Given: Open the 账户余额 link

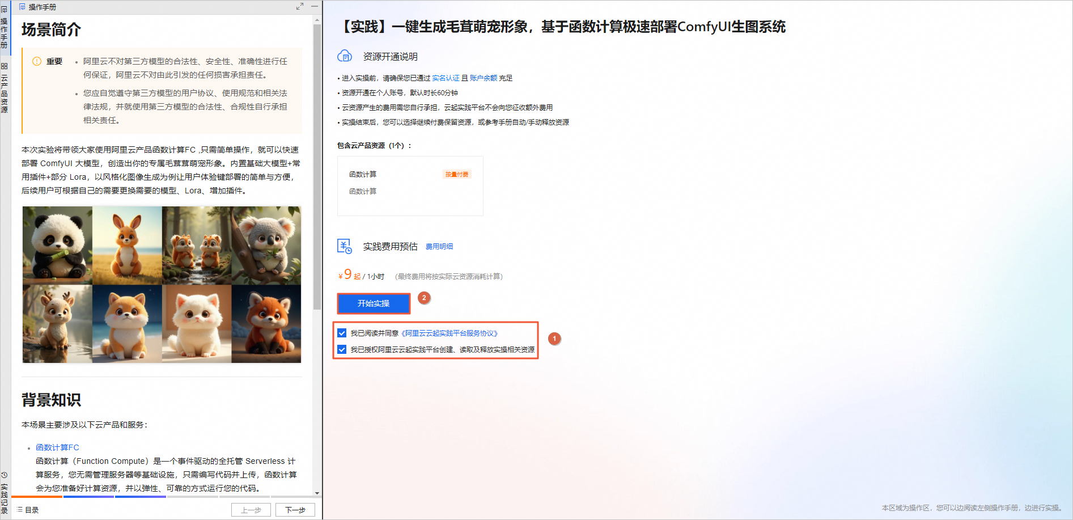Looking at the screenshot, I should 484,78.
